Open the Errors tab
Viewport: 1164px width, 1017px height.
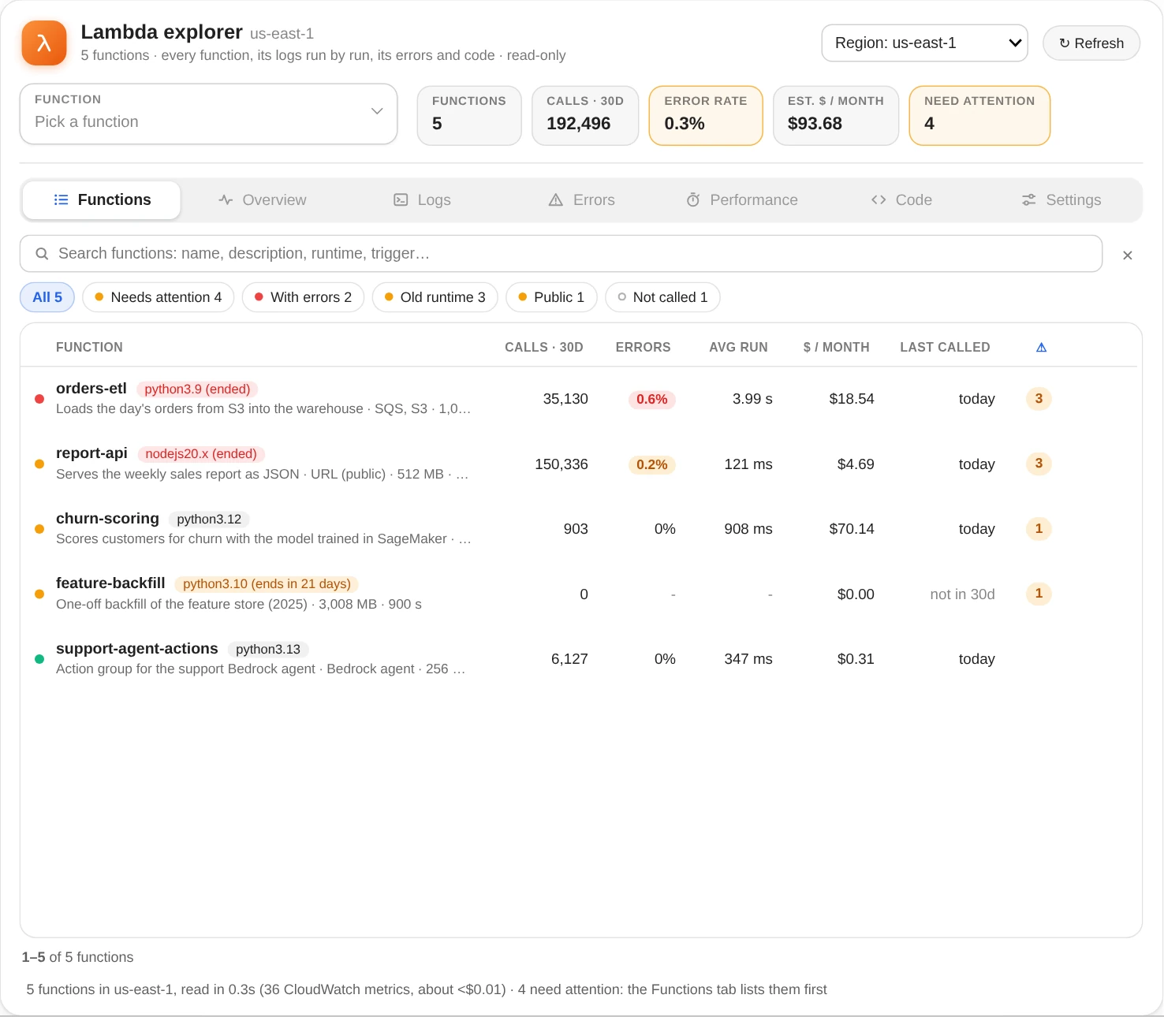[581, 200]
